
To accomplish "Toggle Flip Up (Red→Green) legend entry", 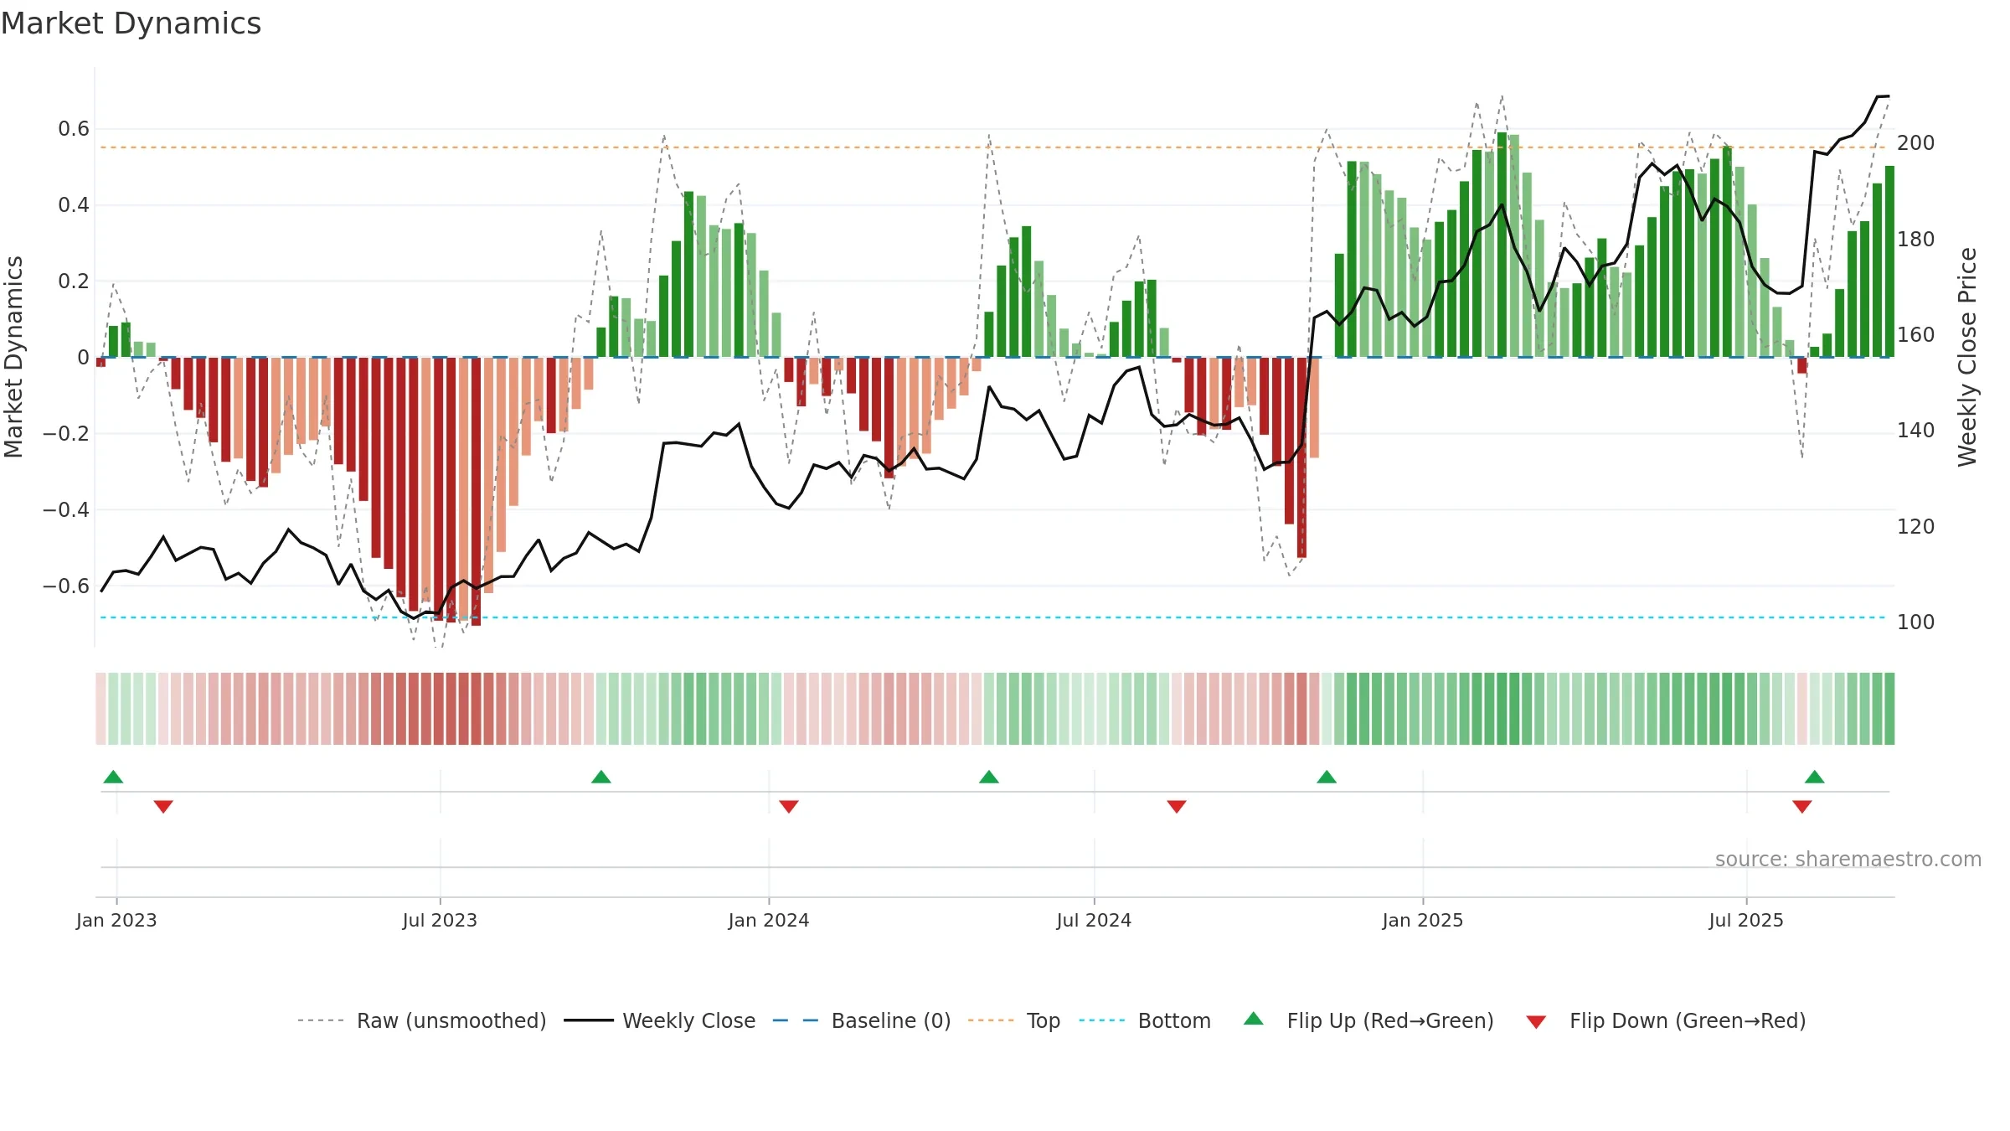I will [1368, 1020].
